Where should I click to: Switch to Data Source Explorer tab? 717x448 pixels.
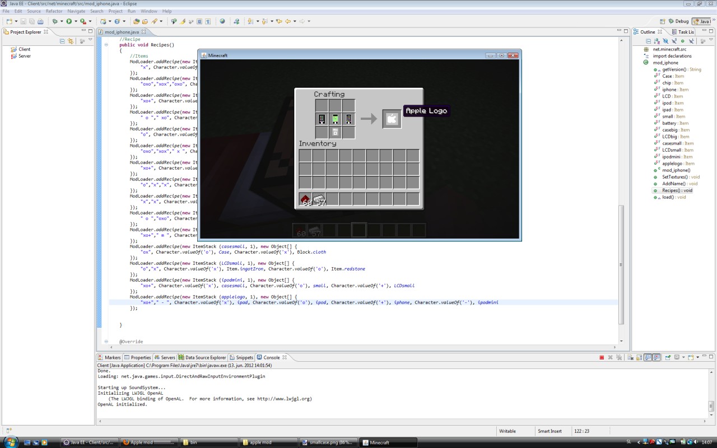[202, 357]
